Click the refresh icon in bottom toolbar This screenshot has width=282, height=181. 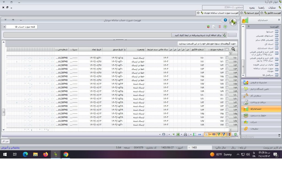click(x=235, y=134)
